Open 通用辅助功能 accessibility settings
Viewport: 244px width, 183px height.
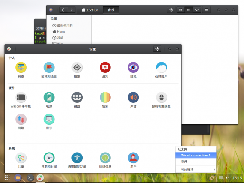(77, 160)
